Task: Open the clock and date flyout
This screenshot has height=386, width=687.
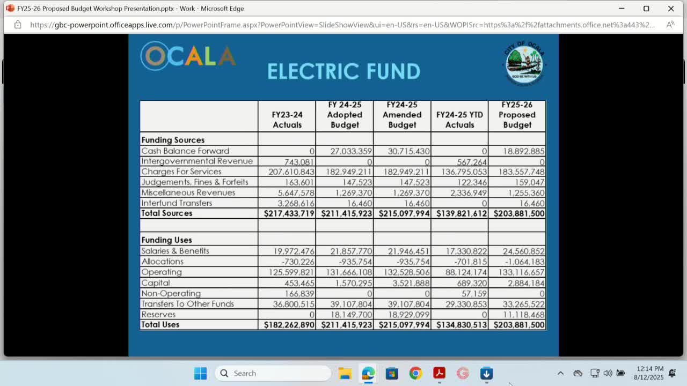Action: point(649,373)
